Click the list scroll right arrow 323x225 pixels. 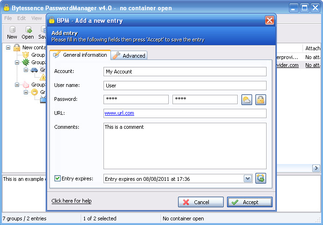click(x=316, y=168)
